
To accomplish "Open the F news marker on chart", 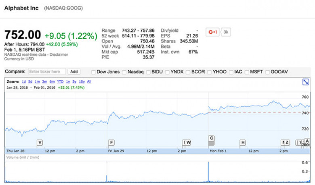I will click(x=111, y=143).
